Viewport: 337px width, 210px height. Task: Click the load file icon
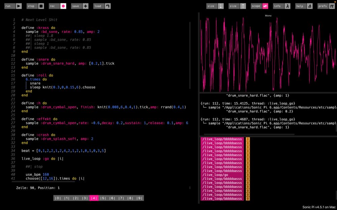108,6
